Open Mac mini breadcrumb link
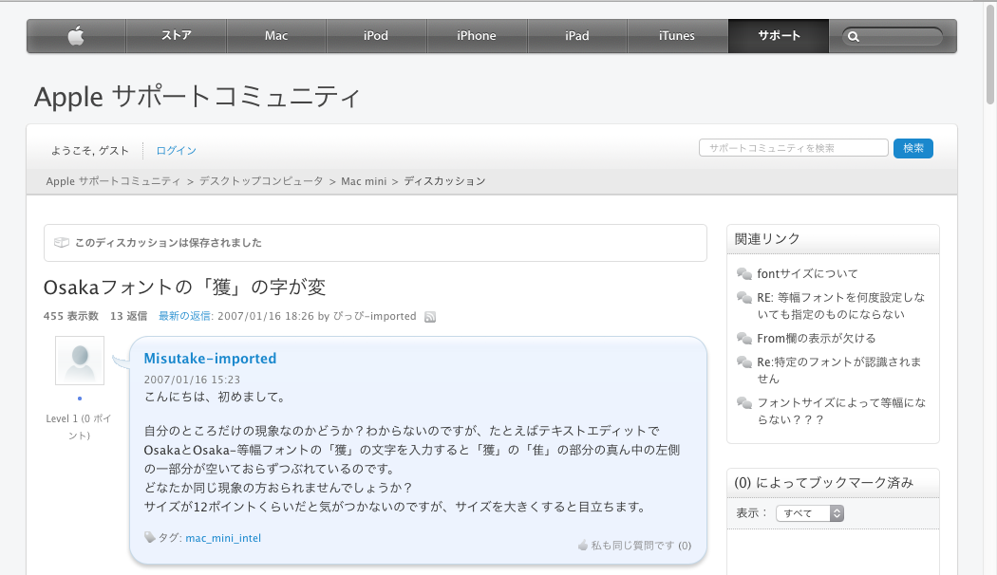 (364, 181)
